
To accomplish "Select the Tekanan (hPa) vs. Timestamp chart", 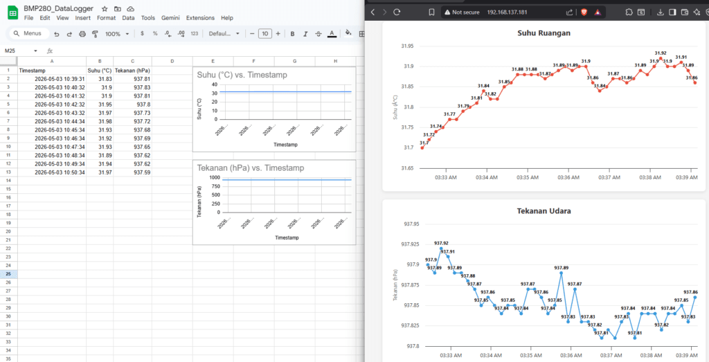I will (274, 203).
